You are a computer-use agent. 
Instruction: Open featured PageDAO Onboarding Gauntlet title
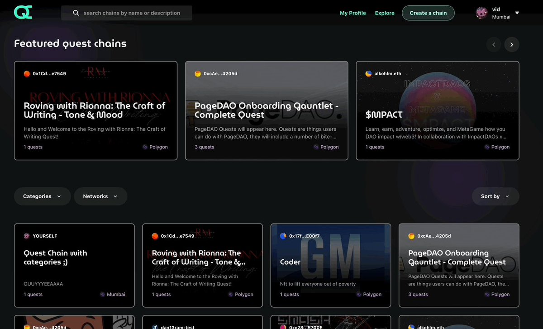click(267, 110)
